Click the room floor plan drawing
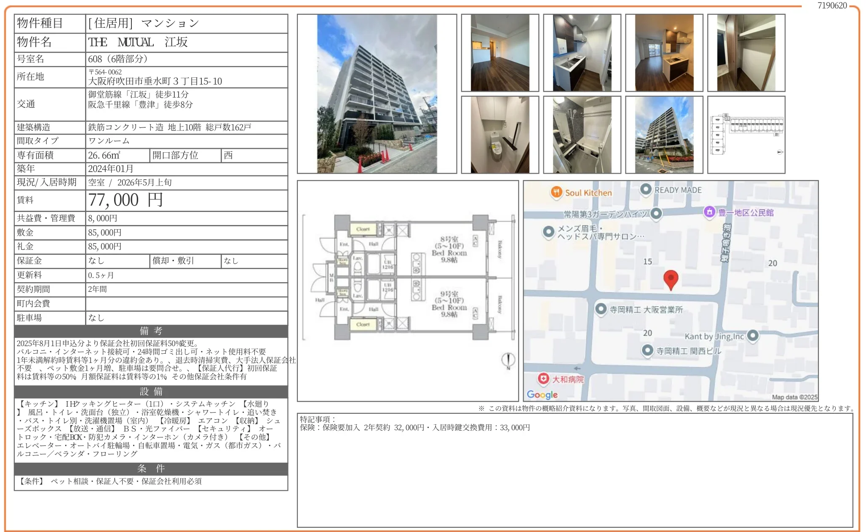Viewport: 866px width, 532px height. [x=408, y=278]
